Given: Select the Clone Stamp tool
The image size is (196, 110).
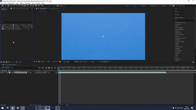Looking at the screenshot, I should [x=33, y=6].
